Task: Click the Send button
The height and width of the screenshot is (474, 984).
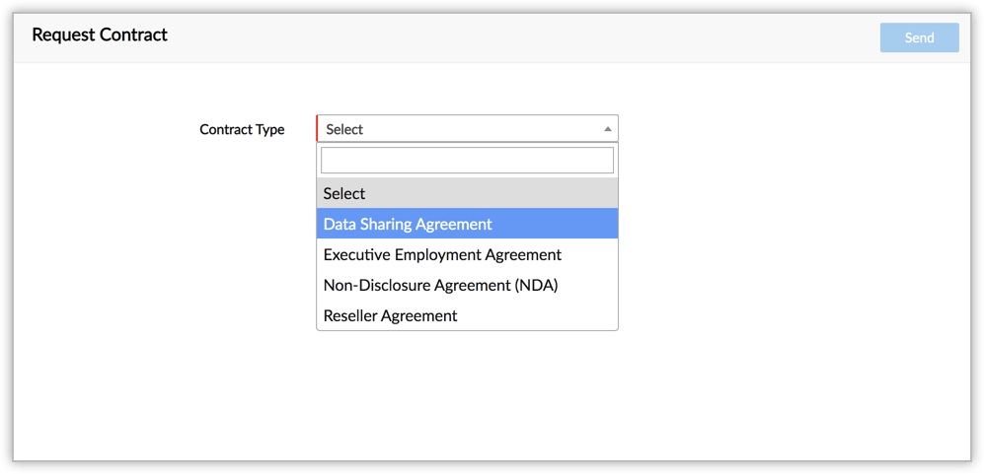Action: [x=919, y=37]
